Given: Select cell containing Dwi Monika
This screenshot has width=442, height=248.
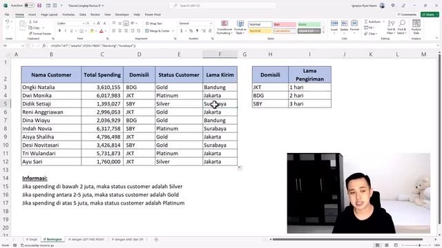Looking at the screenshot, I should point(51,96).
